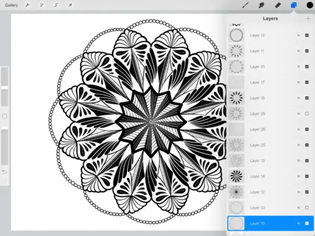Expand blend mode N for Layer 14
315x236 pixels.
(299, 176)
